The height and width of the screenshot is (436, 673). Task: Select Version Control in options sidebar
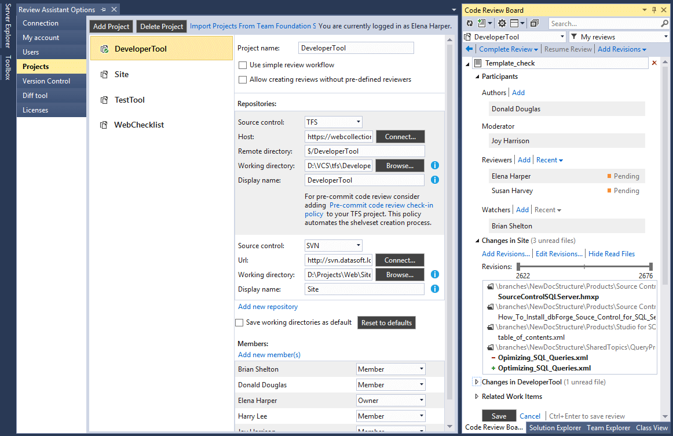46,81
